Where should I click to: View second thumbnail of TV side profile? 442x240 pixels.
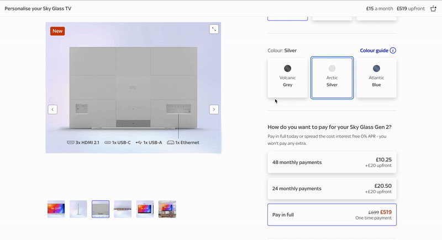coord(78,209)
